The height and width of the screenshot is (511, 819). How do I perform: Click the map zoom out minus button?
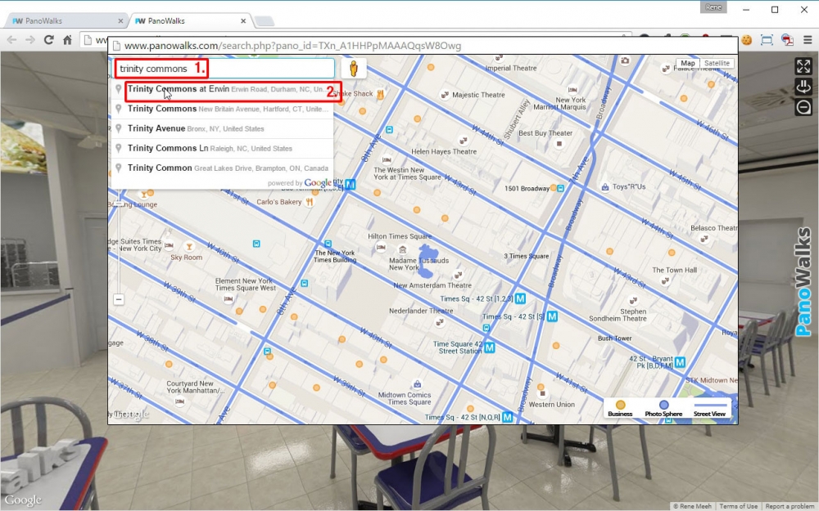click(119, 300)
